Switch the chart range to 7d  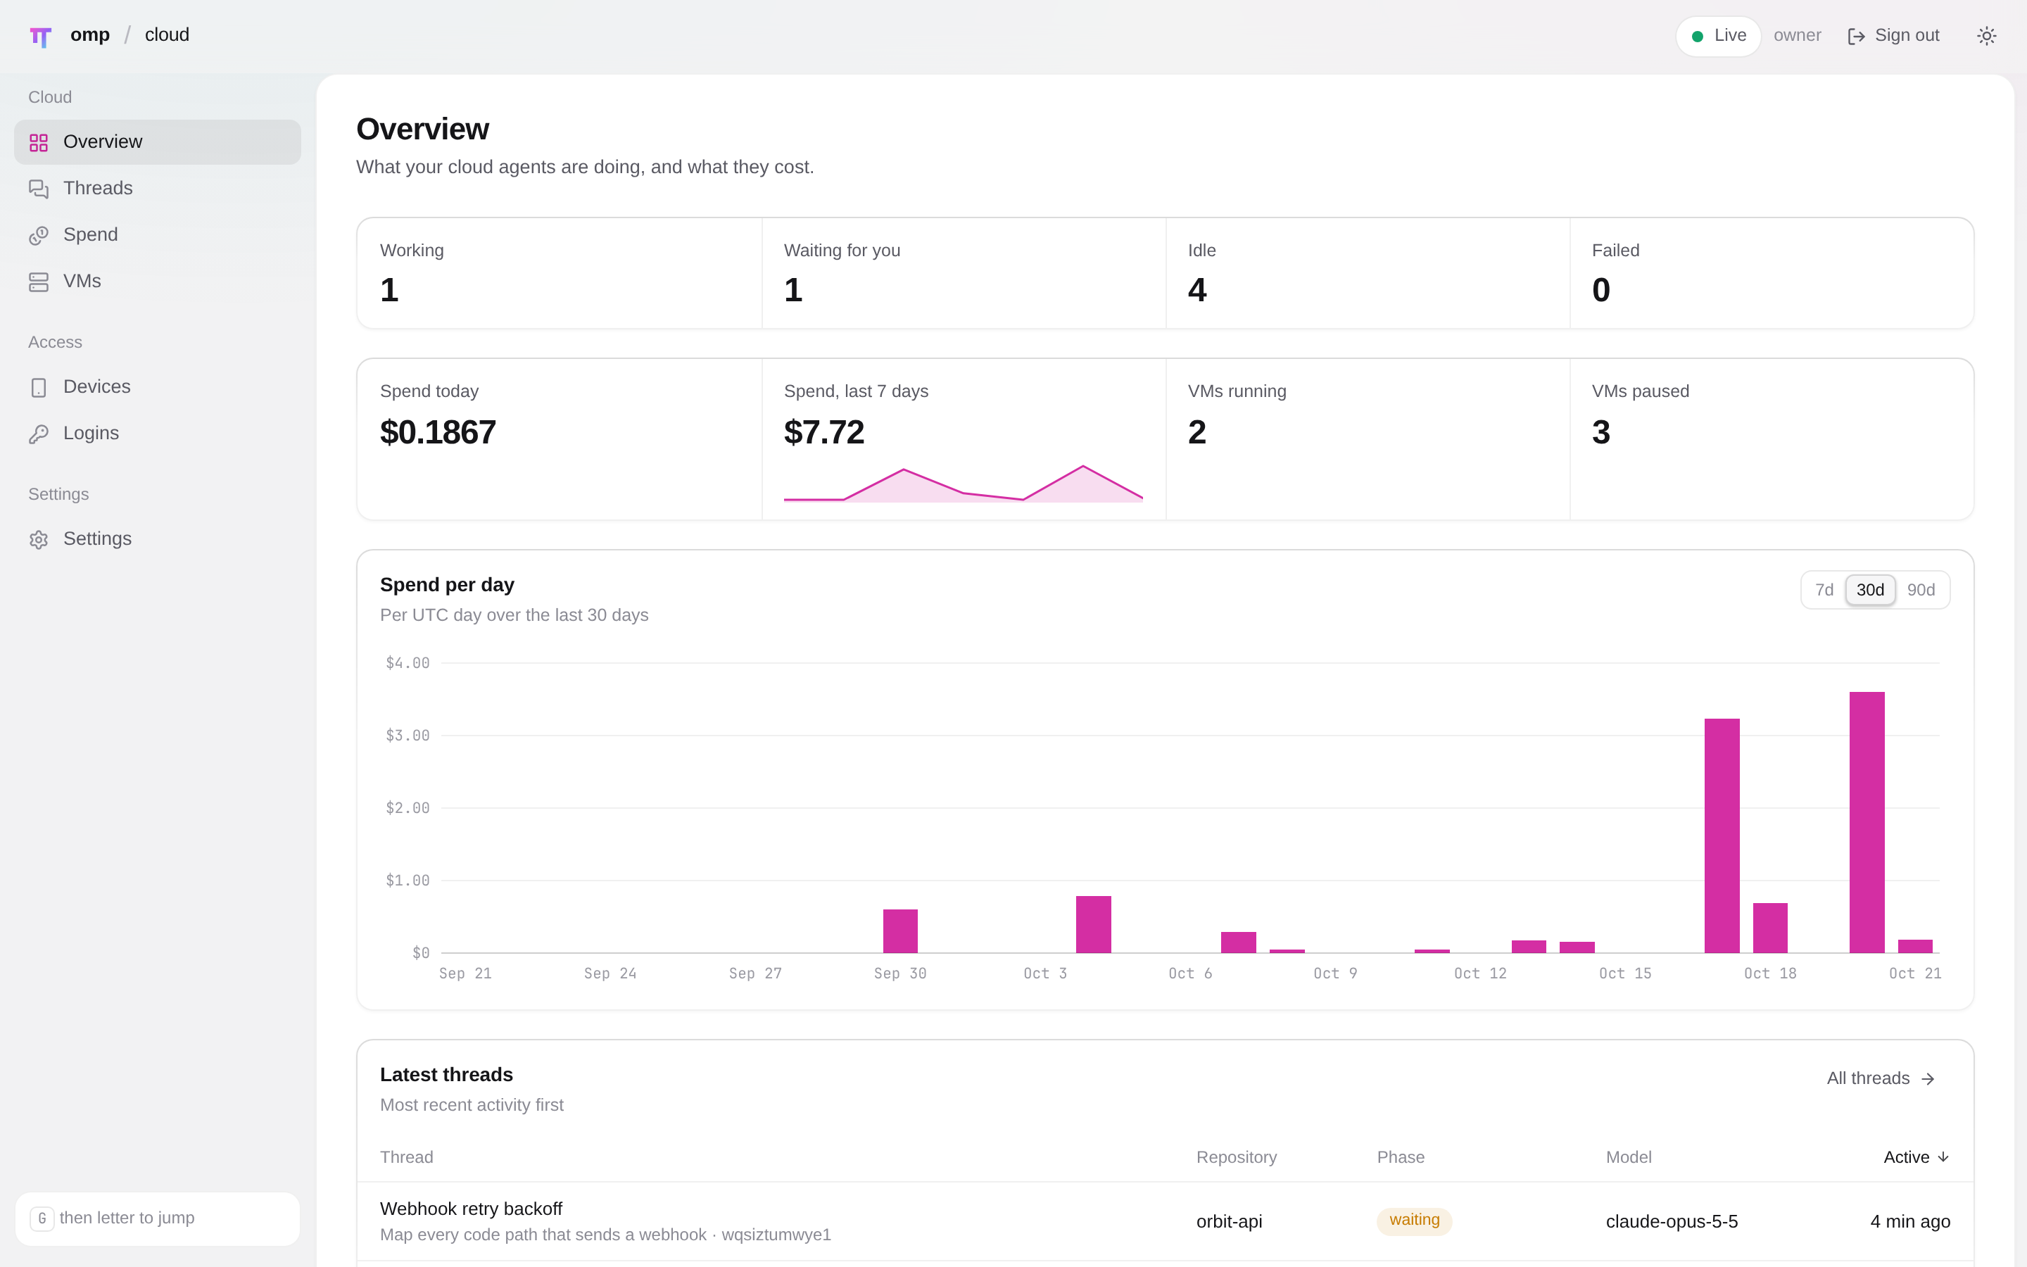click(1824, 590)
